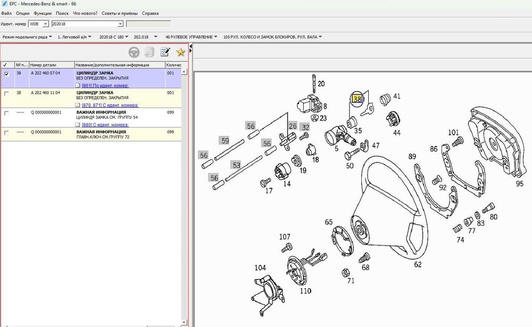Open footnote document icon for [880]

point(78,125)
